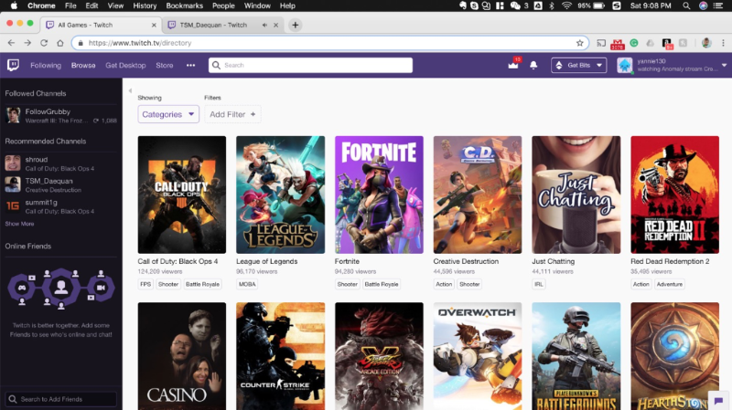Go to Following page
The width and height of the screenshot is (732, 410).
[x=46, y=65]
